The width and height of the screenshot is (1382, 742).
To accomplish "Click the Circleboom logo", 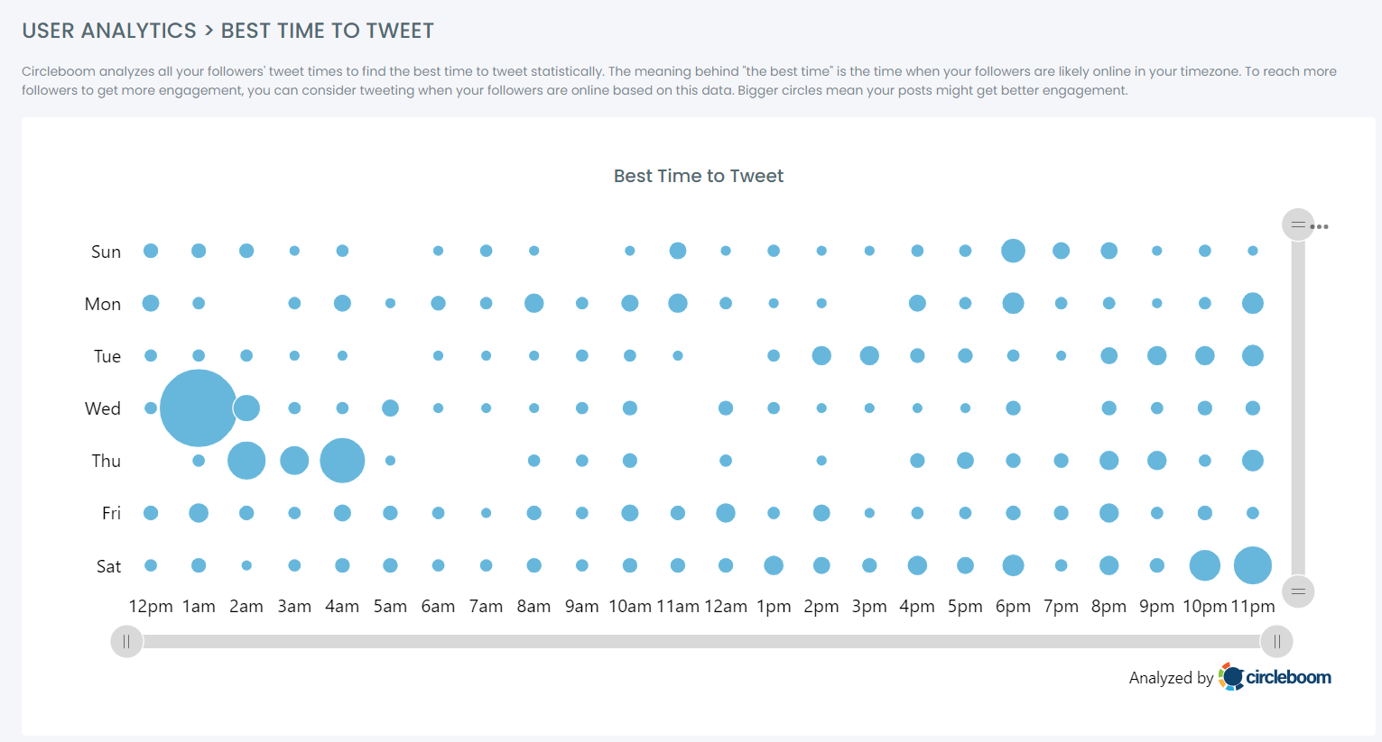I will (x=1275, y=677).
